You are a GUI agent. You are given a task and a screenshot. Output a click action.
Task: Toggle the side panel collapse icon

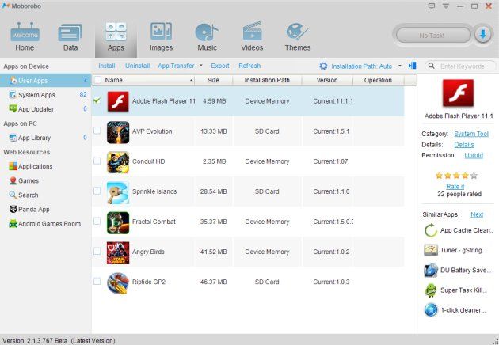pyautogui.click(x=412, y=66)
